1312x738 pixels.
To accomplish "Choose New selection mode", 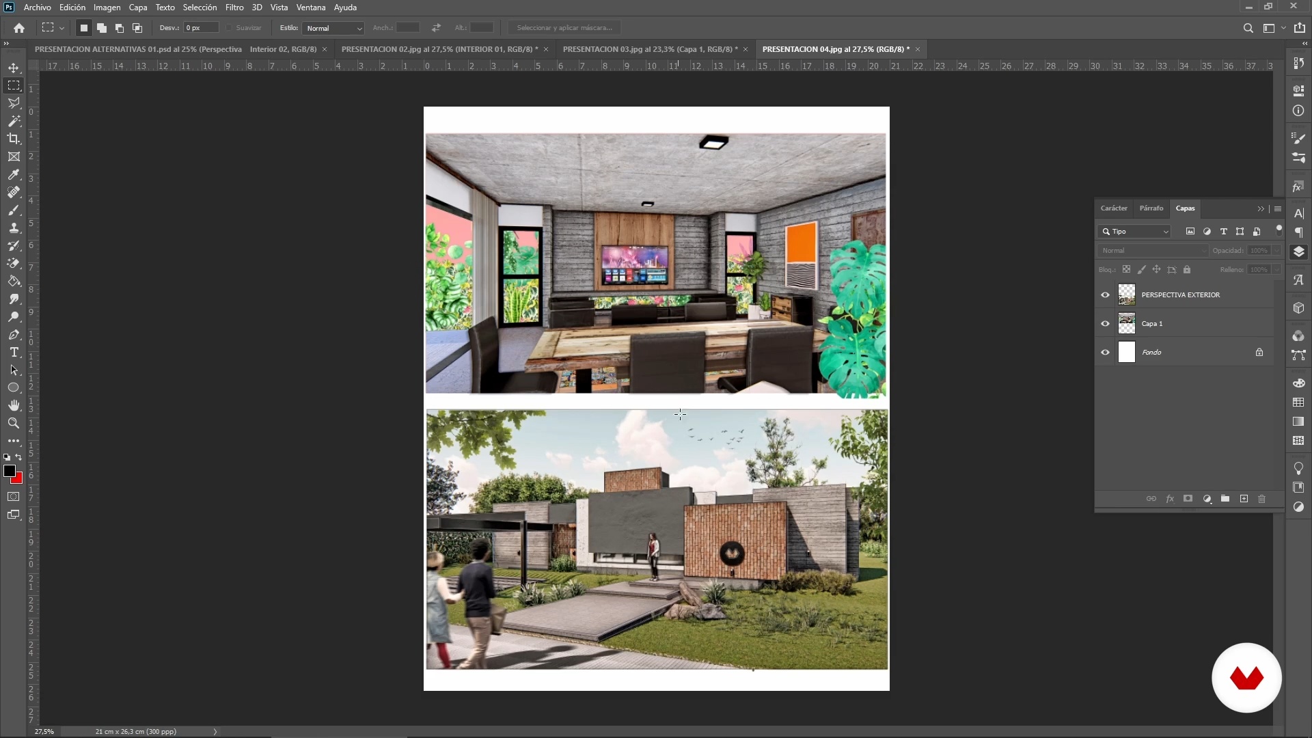I will point(84,28).
